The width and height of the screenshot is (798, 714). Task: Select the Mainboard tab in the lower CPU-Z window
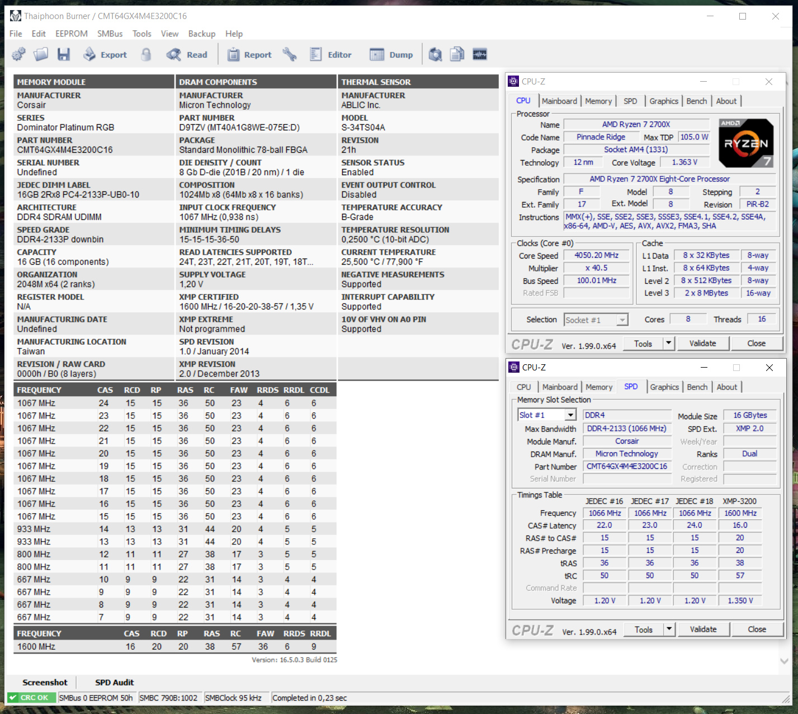tap(560, 387)
